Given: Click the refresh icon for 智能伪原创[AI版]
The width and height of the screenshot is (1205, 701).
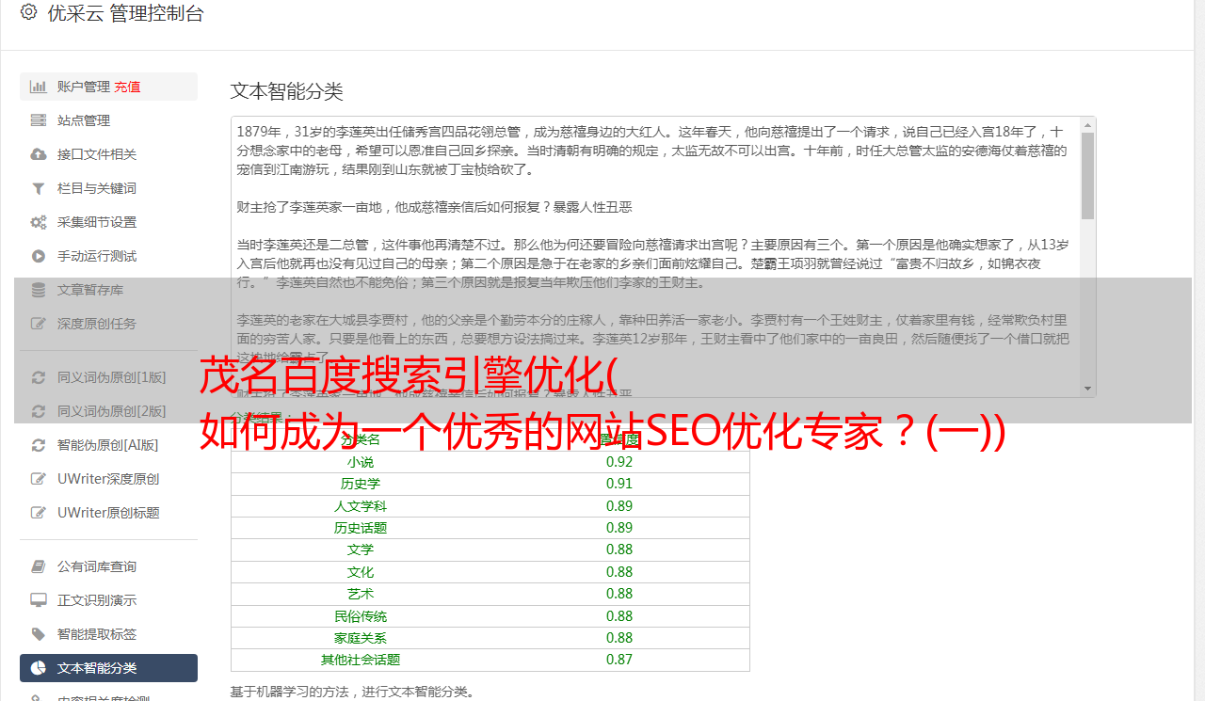Looking at the screenshot, I should click(39, 445).
